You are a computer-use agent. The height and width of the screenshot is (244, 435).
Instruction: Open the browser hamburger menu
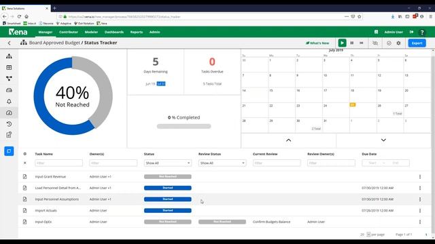coord(430,16)
